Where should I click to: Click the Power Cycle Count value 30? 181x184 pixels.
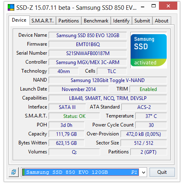coord(151,125)
